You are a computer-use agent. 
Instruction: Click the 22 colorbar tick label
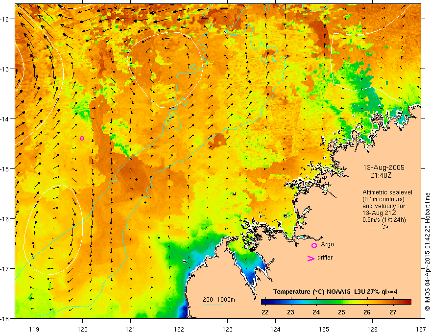click(265, 312)
